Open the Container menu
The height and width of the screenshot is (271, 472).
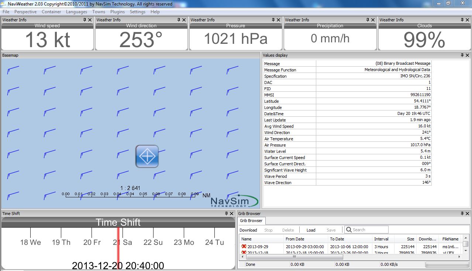(51, 12)
